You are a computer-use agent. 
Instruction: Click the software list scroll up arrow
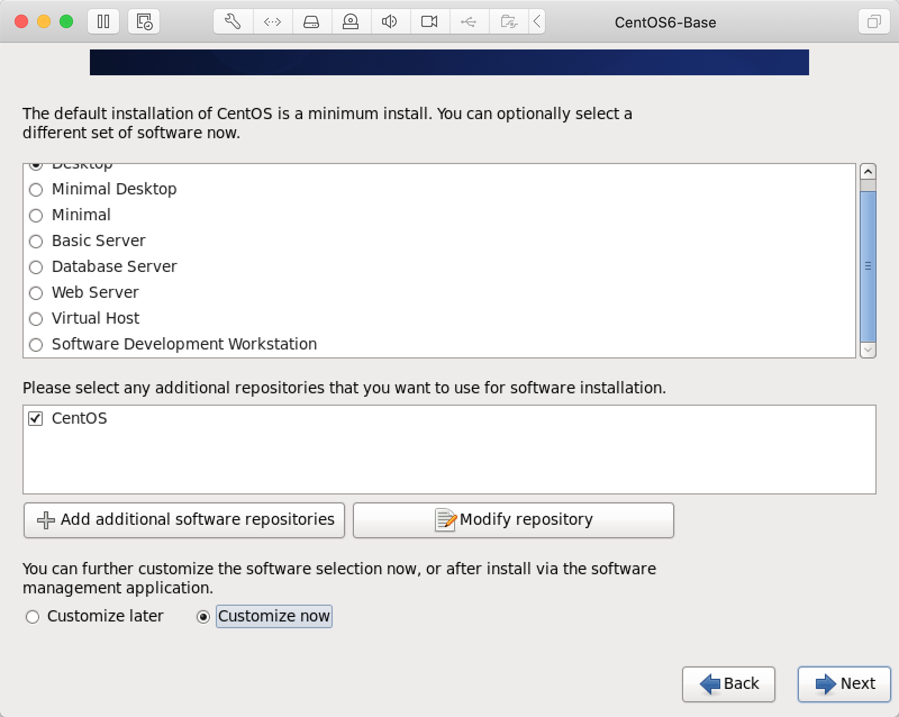(868, 171)
